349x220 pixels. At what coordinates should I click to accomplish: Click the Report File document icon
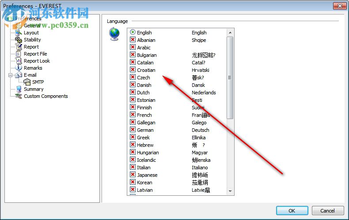pos(19,54)
